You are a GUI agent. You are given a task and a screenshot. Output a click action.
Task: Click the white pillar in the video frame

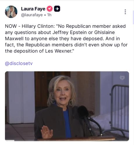(21, 98)
